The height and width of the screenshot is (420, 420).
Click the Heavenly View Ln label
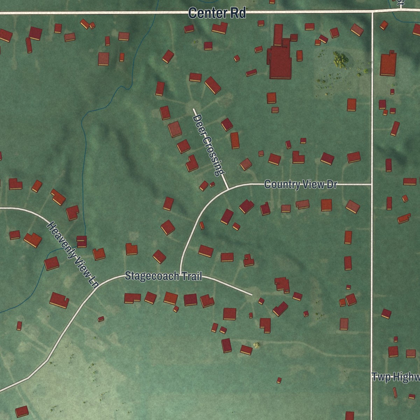pos(72,255)
